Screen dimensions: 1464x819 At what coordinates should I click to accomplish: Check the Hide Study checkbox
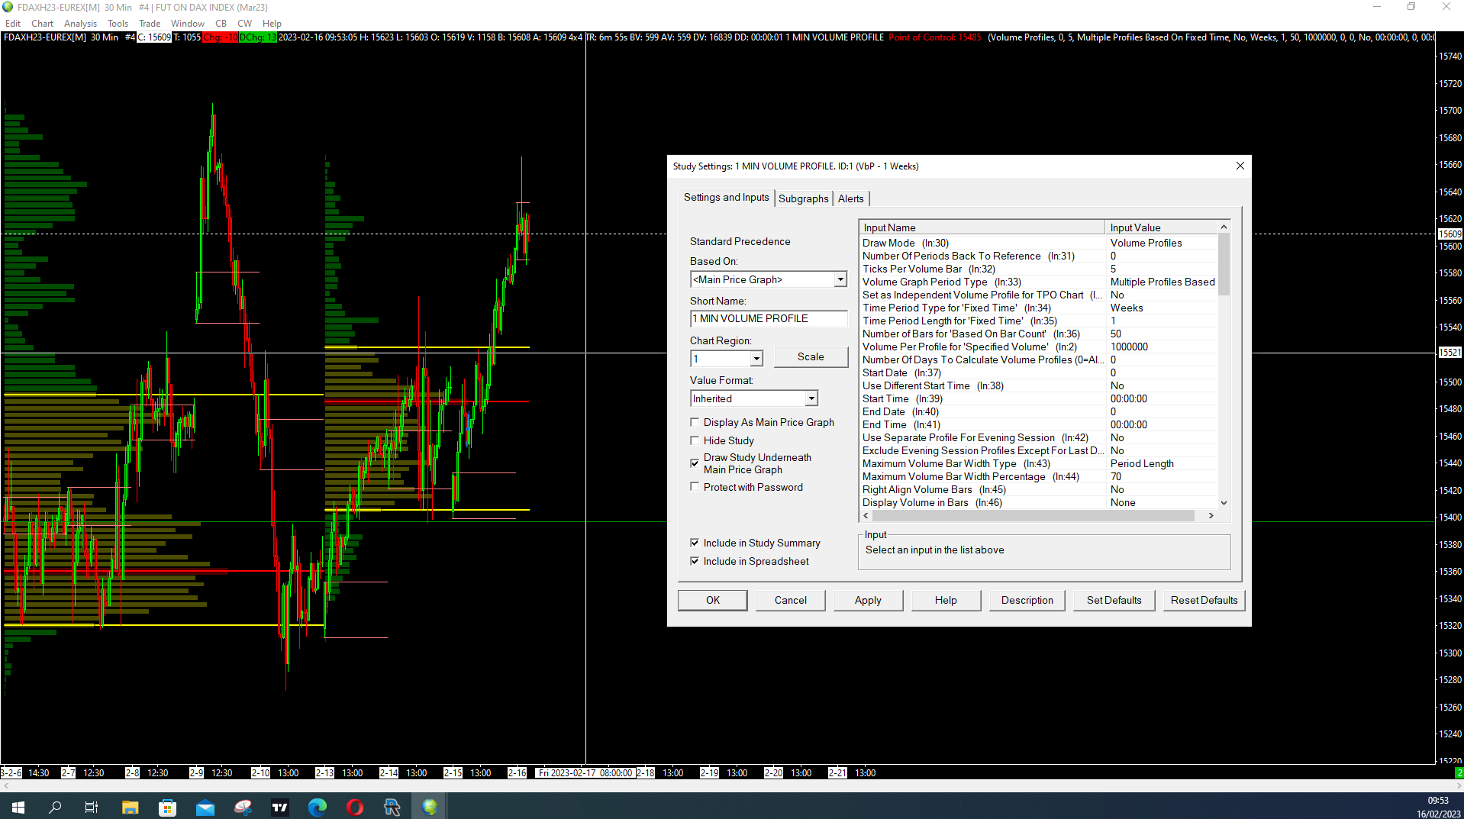695,440
